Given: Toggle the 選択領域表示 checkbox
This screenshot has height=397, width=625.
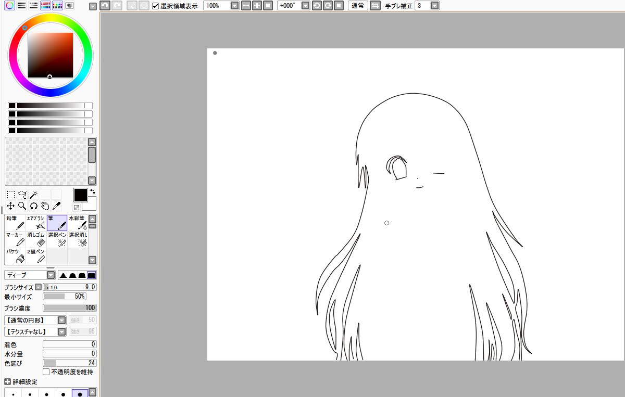Looking at the screenshot, I should click(156, 6).
